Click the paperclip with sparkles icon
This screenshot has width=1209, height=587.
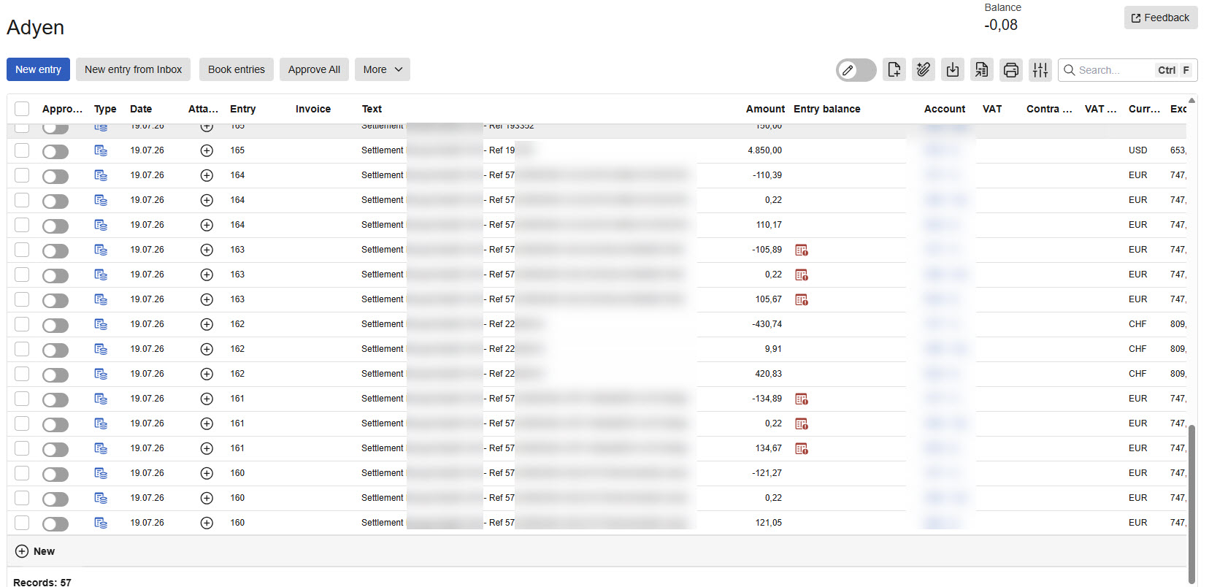click(923, 70)
